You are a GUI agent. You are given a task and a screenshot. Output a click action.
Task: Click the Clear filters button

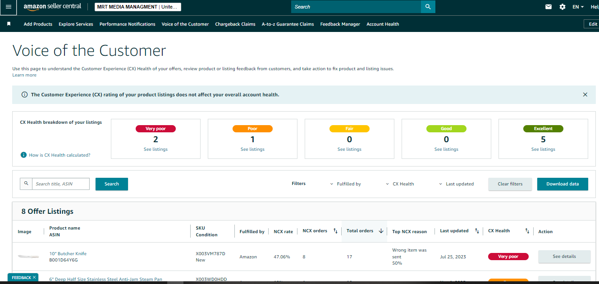(510, 184)
